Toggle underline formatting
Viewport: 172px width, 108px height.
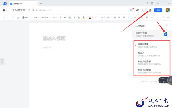coord(79,17)
